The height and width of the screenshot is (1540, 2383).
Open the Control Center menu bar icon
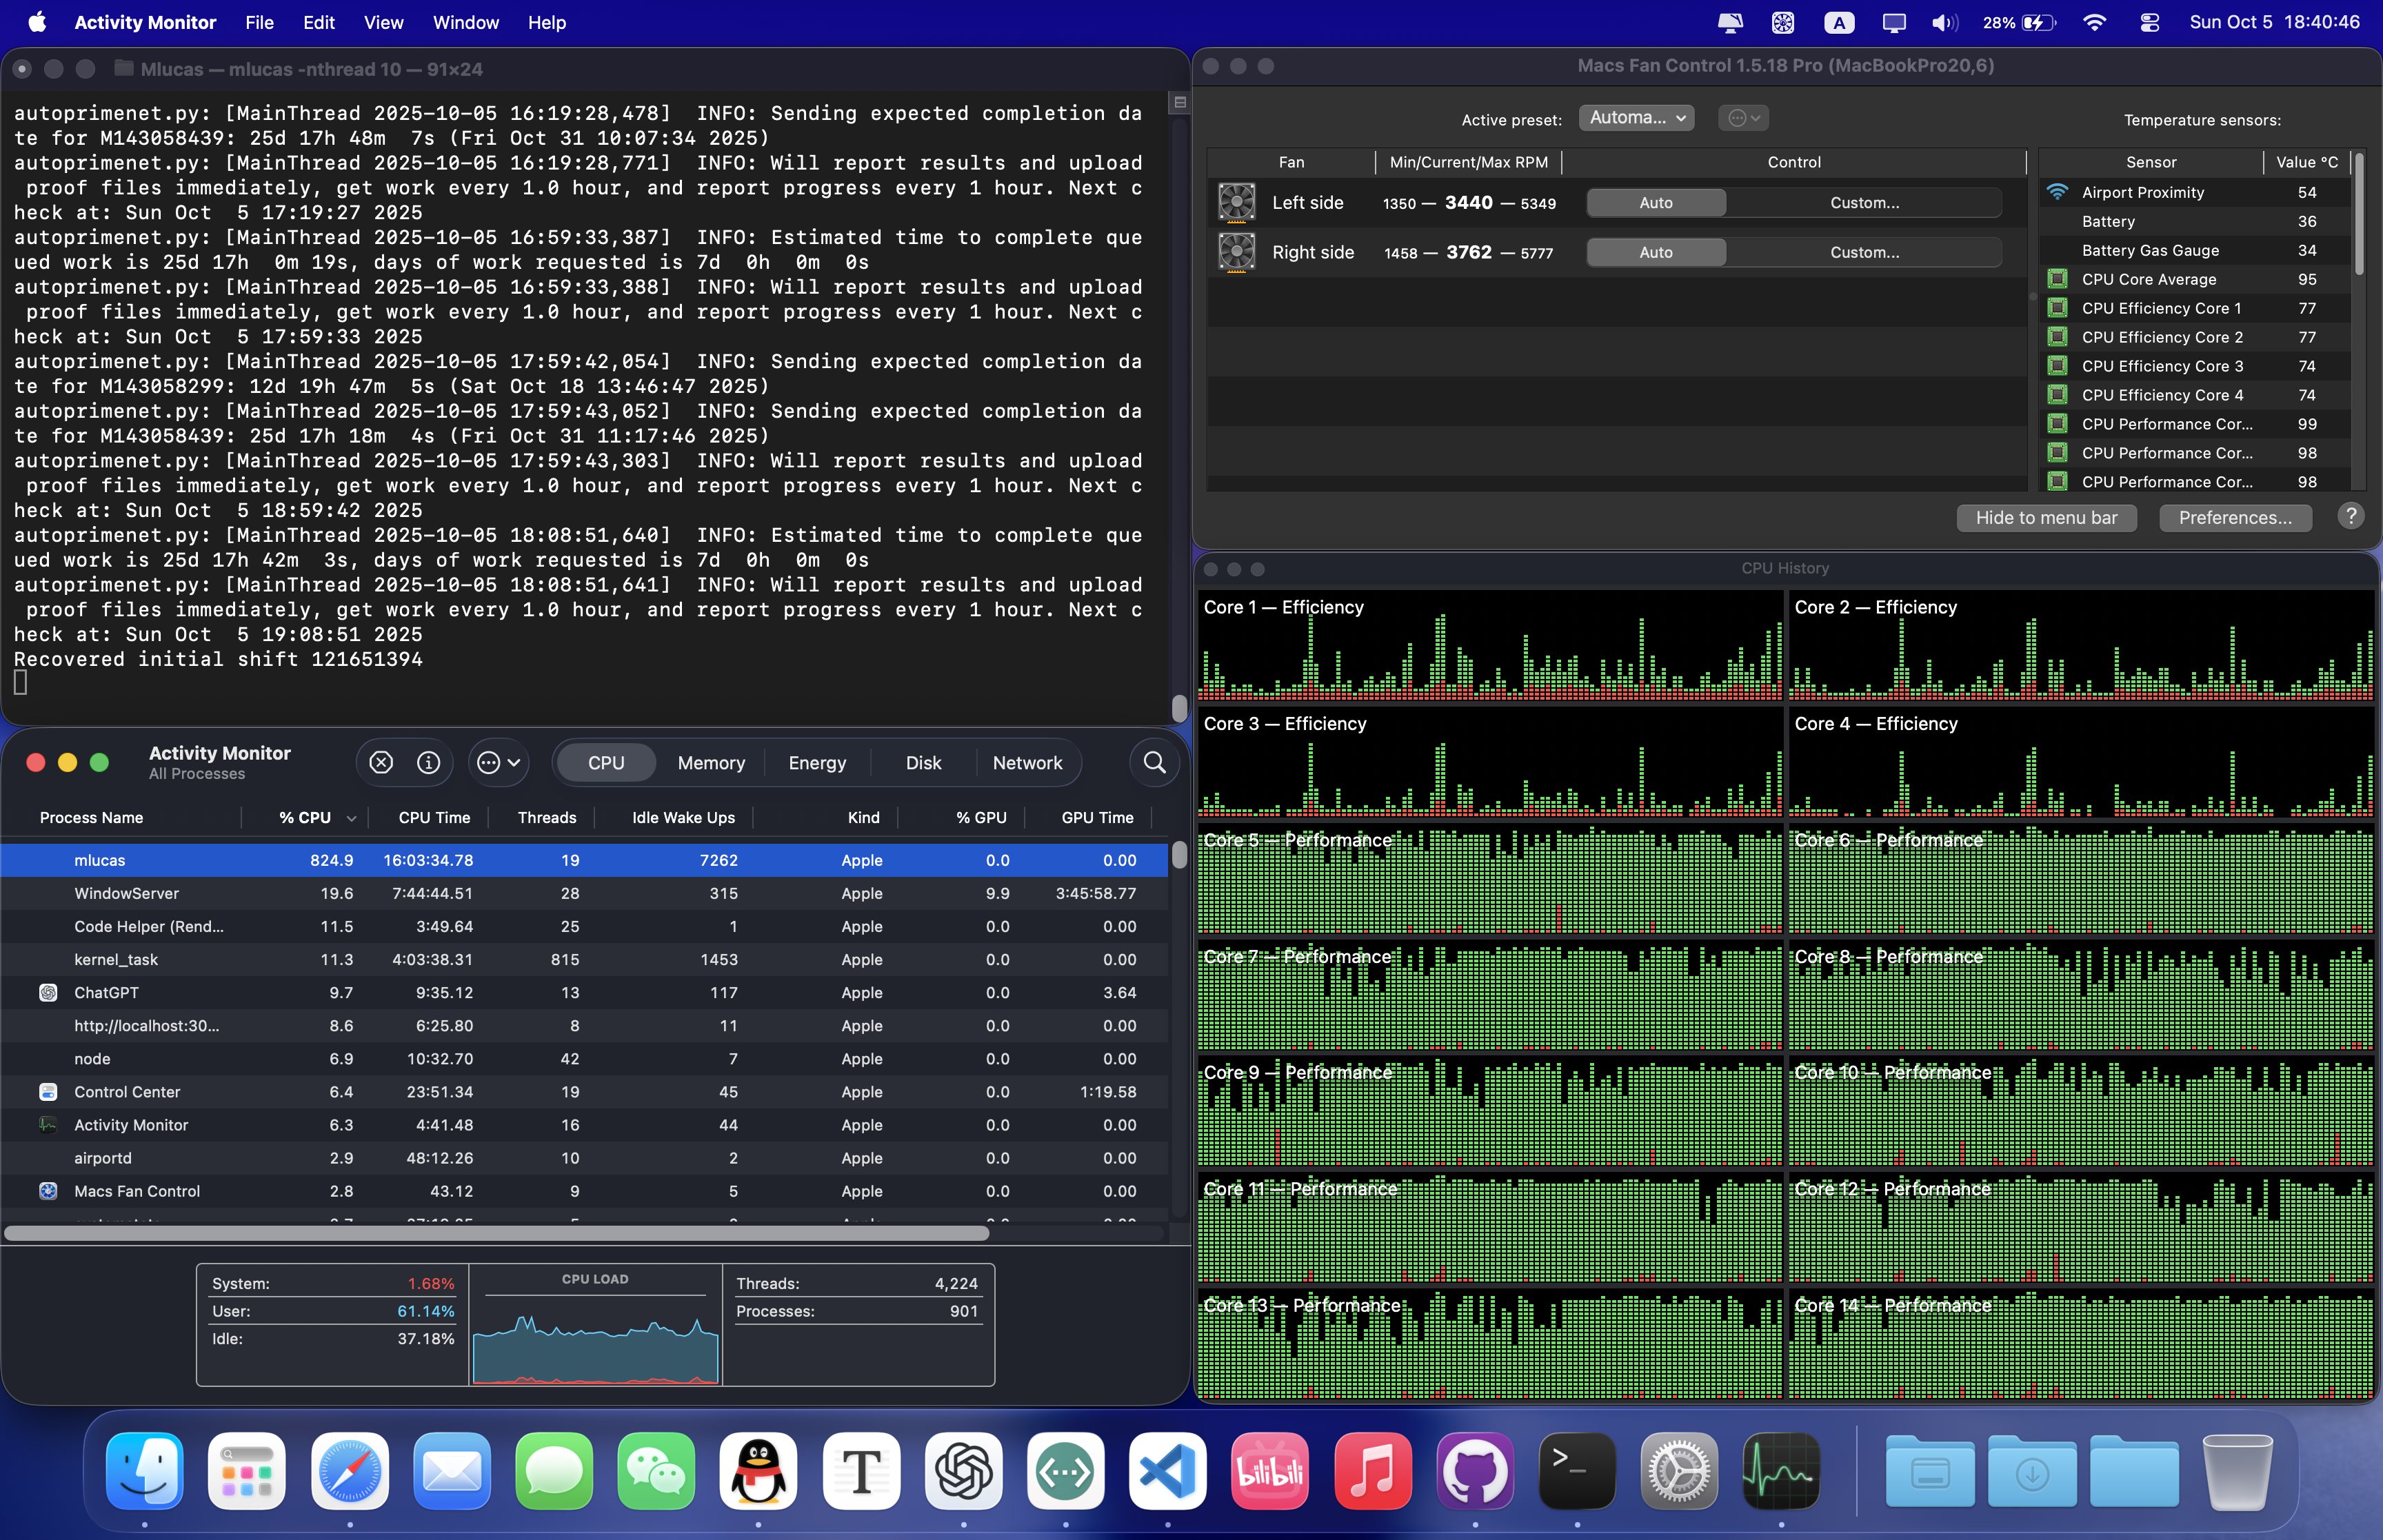(x=2149, y=22)
